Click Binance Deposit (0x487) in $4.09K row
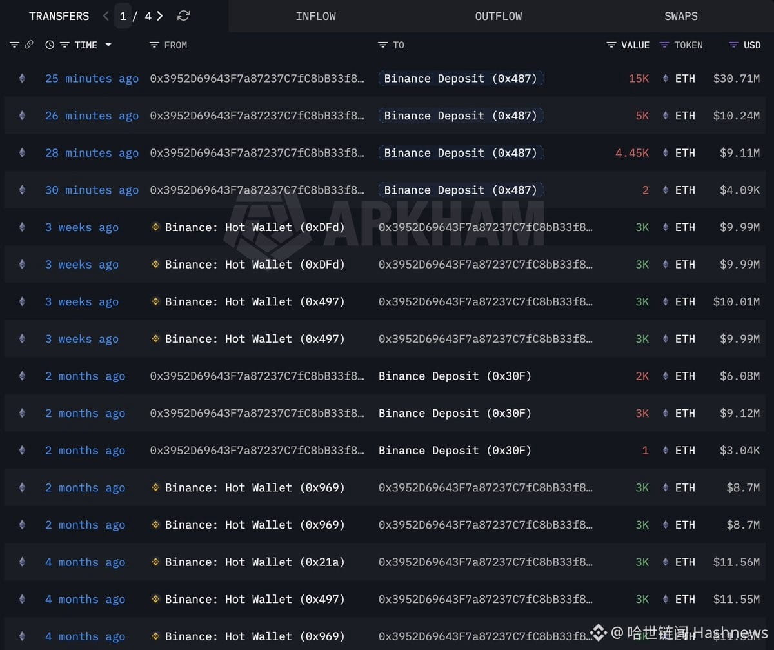 coord(461,190)
